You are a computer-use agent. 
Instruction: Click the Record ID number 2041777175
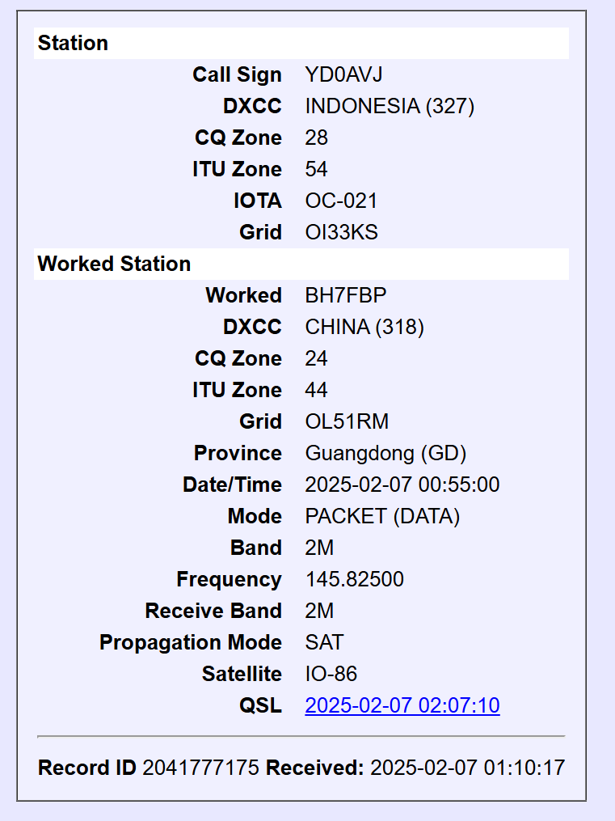click(200, 768)
